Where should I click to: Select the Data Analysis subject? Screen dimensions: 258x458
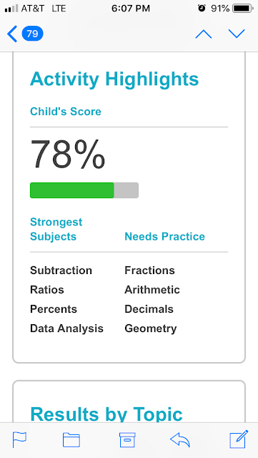click(66, 328)
